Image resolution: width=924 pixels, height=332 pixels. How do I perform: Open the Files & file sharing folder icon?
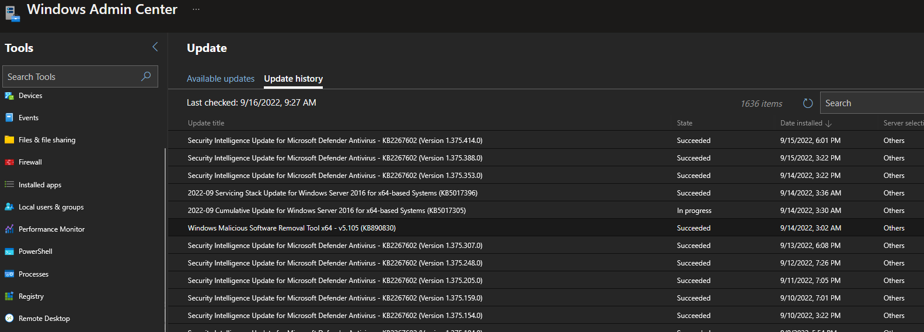coord(9,140)
